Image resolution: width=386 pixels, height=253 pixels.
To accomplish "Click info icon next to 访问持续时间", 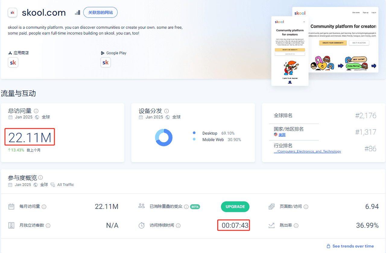I will pyautogui.click(x=178, y=225).
